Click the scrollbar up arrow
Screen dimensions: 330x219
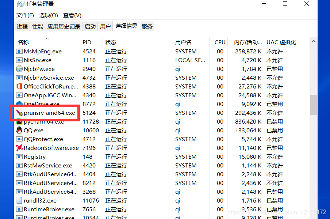click(314, 41)
